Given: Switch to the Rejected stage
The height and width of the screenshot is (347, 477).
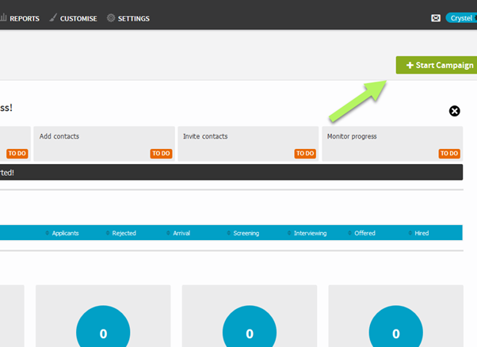Looking at the screenshot, I should coord(124,234).
